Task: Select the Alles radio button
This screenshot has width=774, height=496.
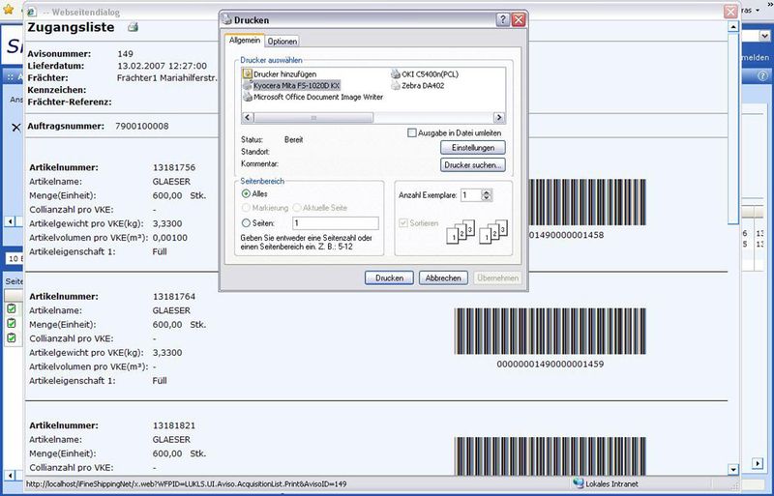Action: click(x=247, y=193)
